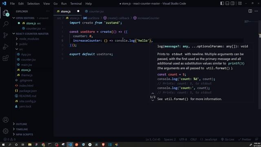Image resolution: width=261 pixels, height=147 pixels.
Task: Open the Extensions view
Action: click(6, 58)
